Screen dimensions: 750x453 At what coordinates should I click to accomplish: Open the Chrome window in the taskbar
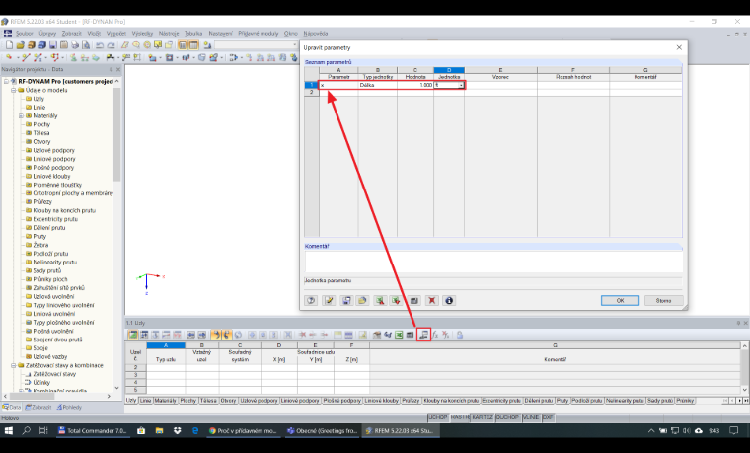click(244, 430)
